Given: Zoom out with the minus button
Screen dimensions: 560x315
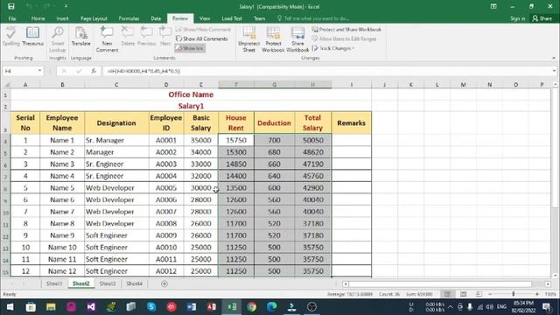Looking at the screenshot, I should click(490, 294).
